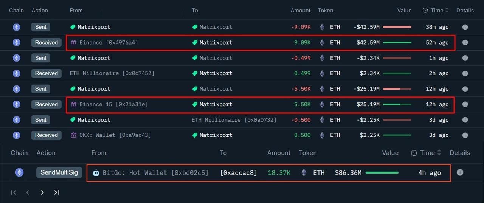Click bank icon beside OKX: Wallet
Viewport: 484px width, 203px height.
tap(73, 135)
